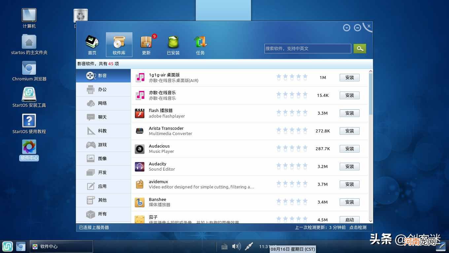Screen dimensions: 449x253
Task: Open the 软件库 (software library) section
Action: [119, 44]
